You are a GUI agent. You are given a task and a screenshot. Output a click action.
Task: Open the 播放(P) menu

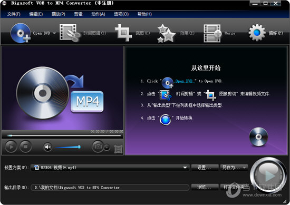(x=58, y=14)
